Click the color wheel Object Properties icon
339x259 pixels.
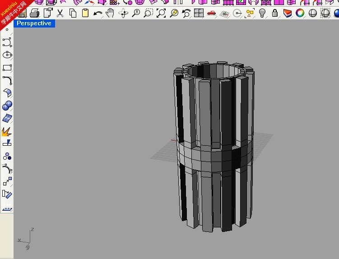coord(300,13)
